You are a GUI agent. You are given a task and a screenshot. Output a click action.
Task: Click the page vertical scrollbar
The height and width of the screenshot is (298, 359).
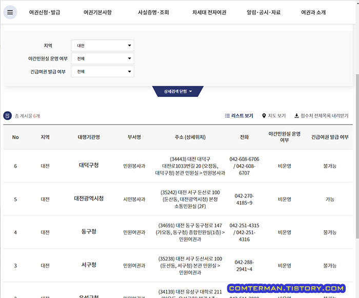pyautogui.click(x=357, y=156)
